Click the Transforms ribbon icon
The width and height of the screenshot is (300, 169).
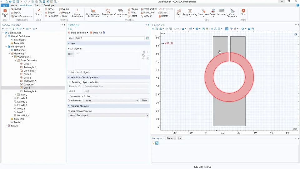(x=107, y=13)
